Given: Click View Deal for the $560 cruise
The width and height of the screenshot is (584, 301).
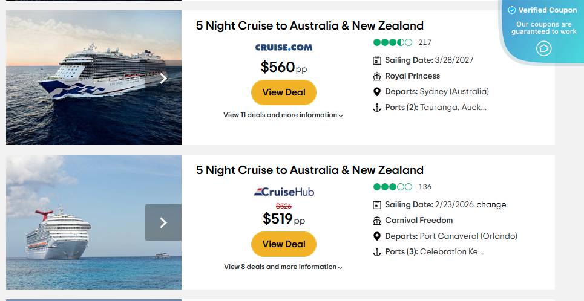Looking at the screenshot, I should tap(284, 92).
